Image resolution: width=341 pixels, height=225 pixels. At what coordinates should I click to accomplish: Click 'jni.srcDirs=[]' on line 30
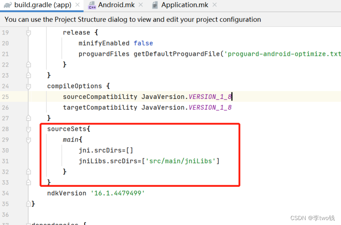(x=106, y=150)
